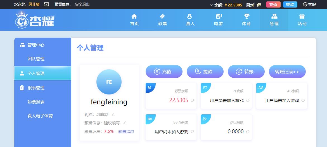Refresh 彩票余额 balance icon
Image resolution: width=327 pixels, height=147 pixels.
point(192,100)
